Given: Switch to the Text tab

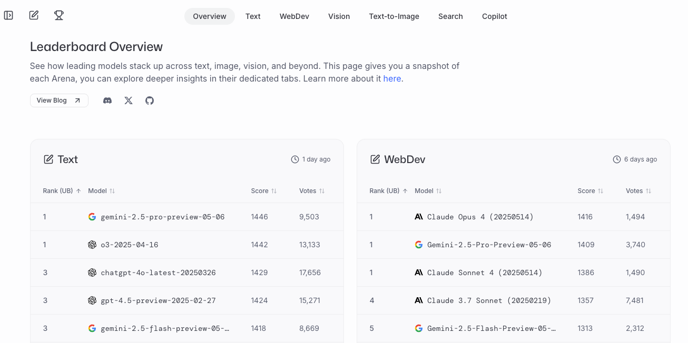Looking at the screenshot, I should pyautogui.click(x=253, y=16).
